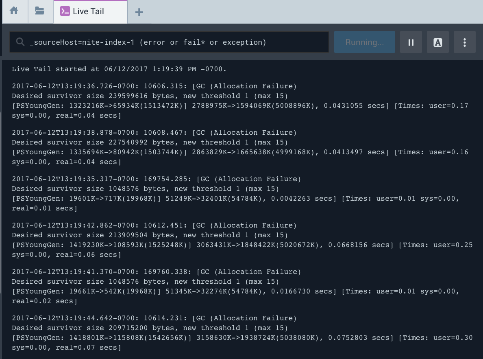The image size is (483, 359).
Task: Click 'Desired survivor size 209715200 bytes' line
Action: click(150, 328)
